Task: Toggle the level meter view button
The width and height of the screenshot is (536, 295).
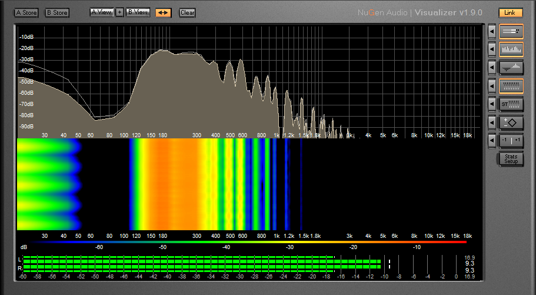Action: [x=511, y=31]
